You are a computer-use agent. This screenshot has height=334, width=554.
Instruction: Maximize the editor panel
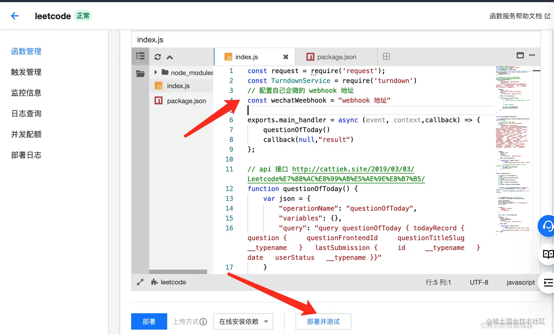point(520,55)
